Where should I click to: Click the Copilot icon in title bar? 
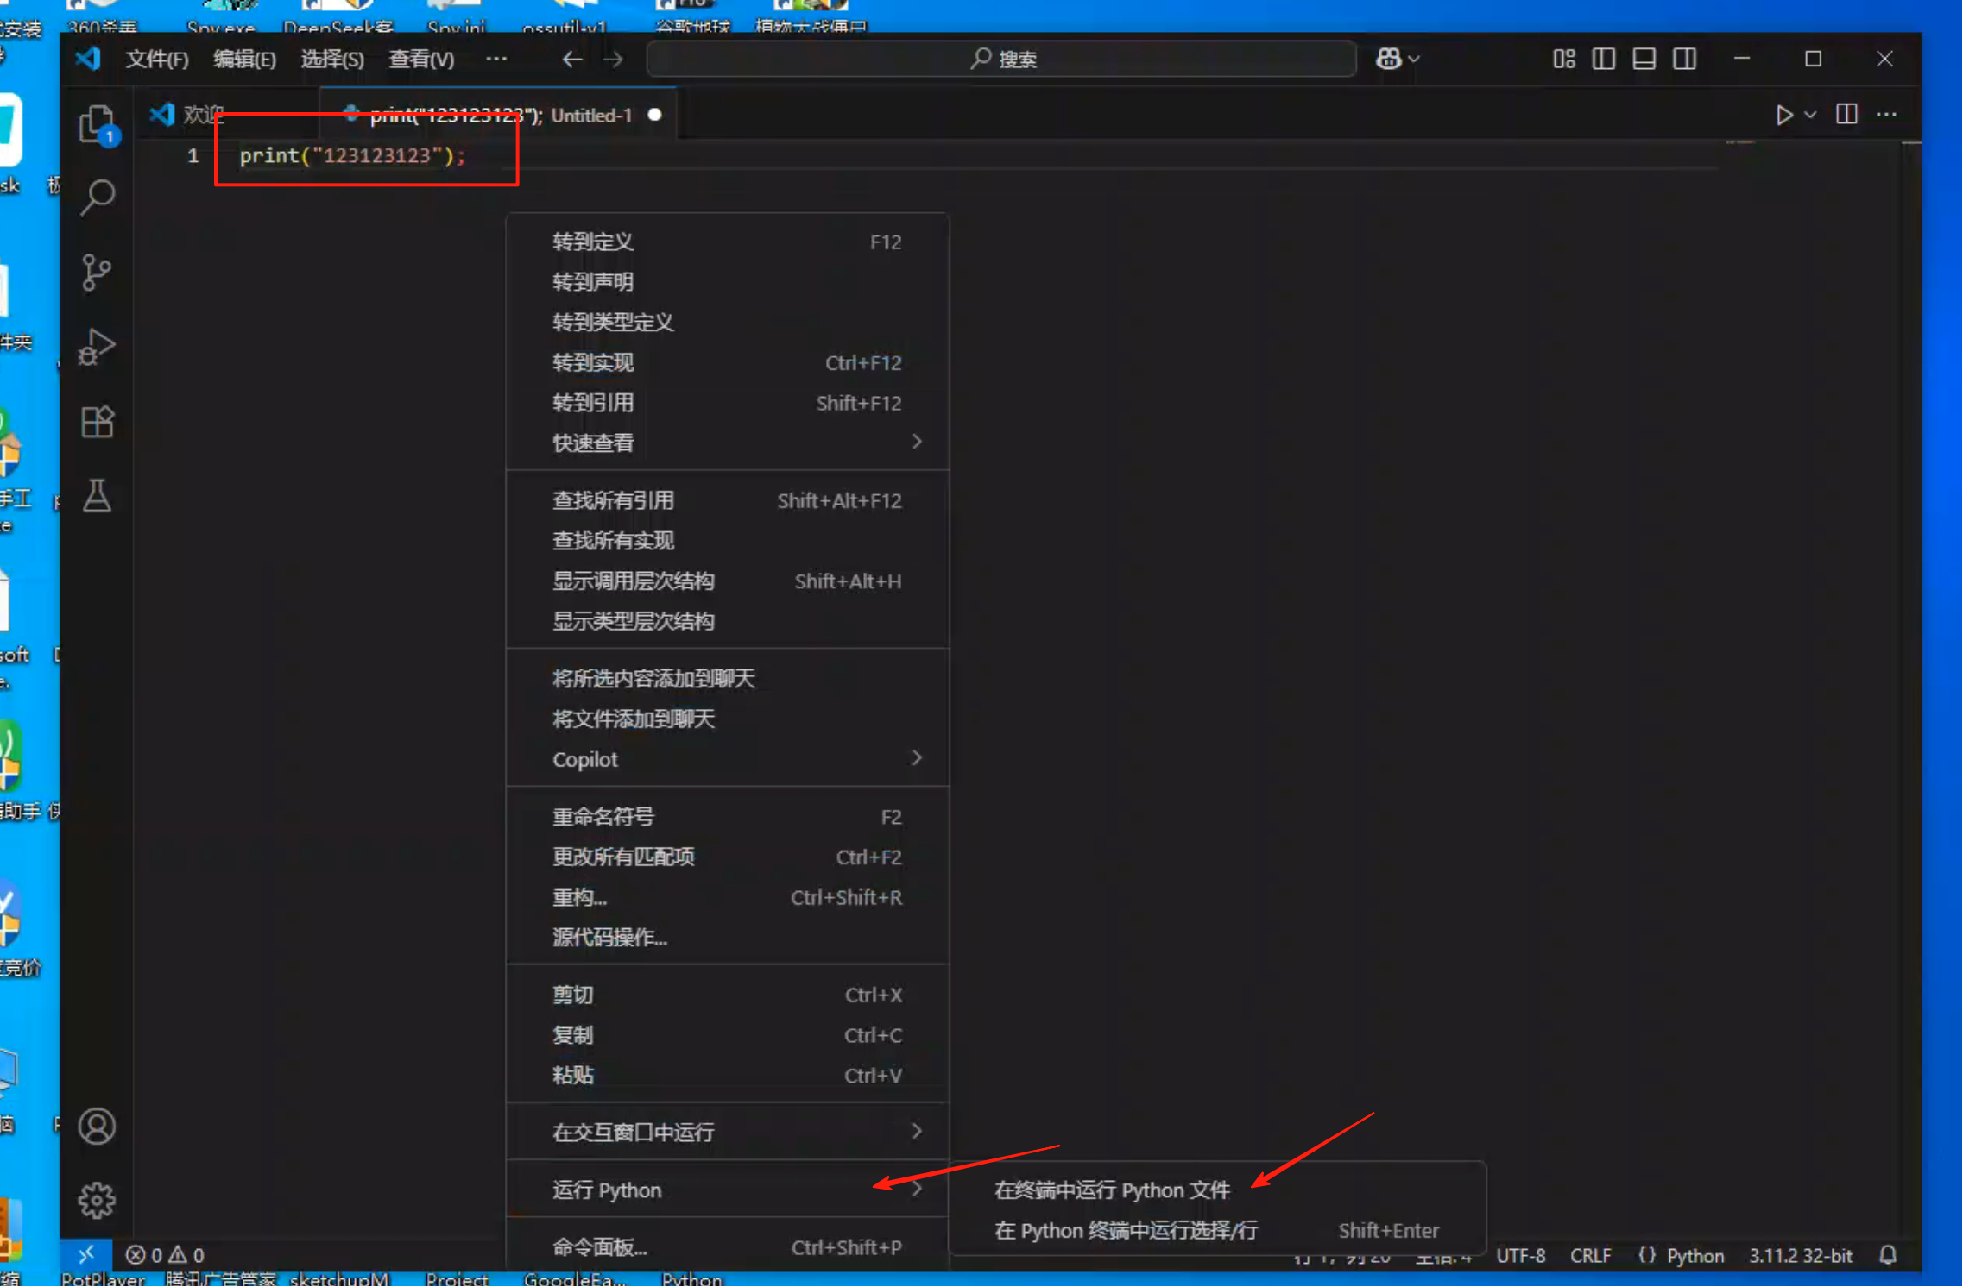point(1389,59)
